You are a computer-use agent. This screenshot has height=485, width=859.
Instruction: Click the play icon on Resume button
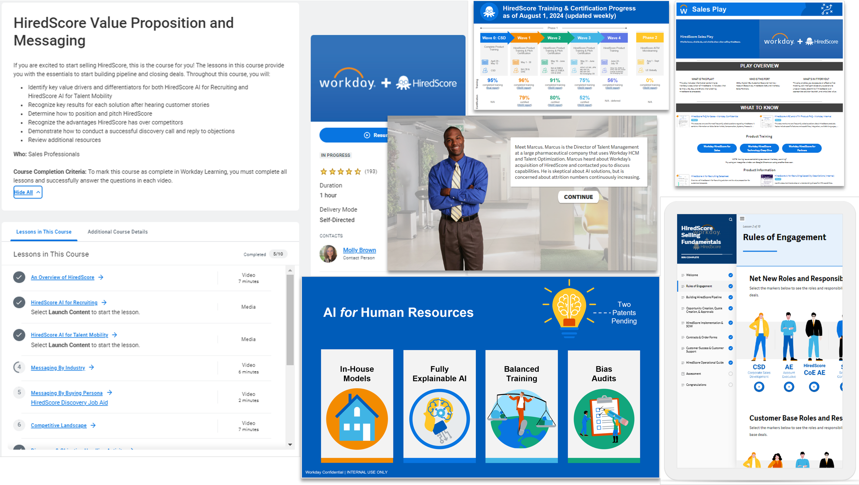(x=367, y=135)
